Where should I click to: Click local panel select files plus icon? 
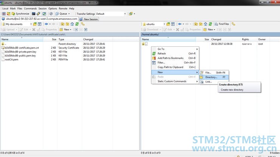76,30
